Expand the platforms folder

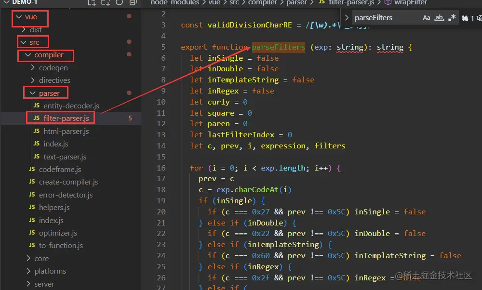(x=28, y=271)
